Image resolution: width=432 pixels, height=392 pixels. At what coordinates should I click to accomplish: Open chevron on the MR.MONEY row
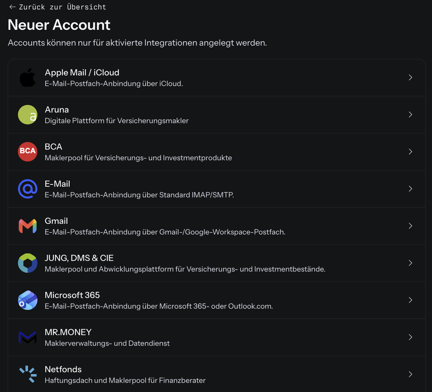click(410, 337)
